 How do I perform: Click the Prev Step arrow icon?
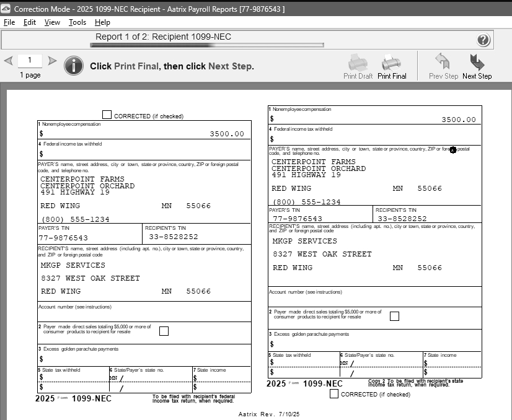coord(443,63)
